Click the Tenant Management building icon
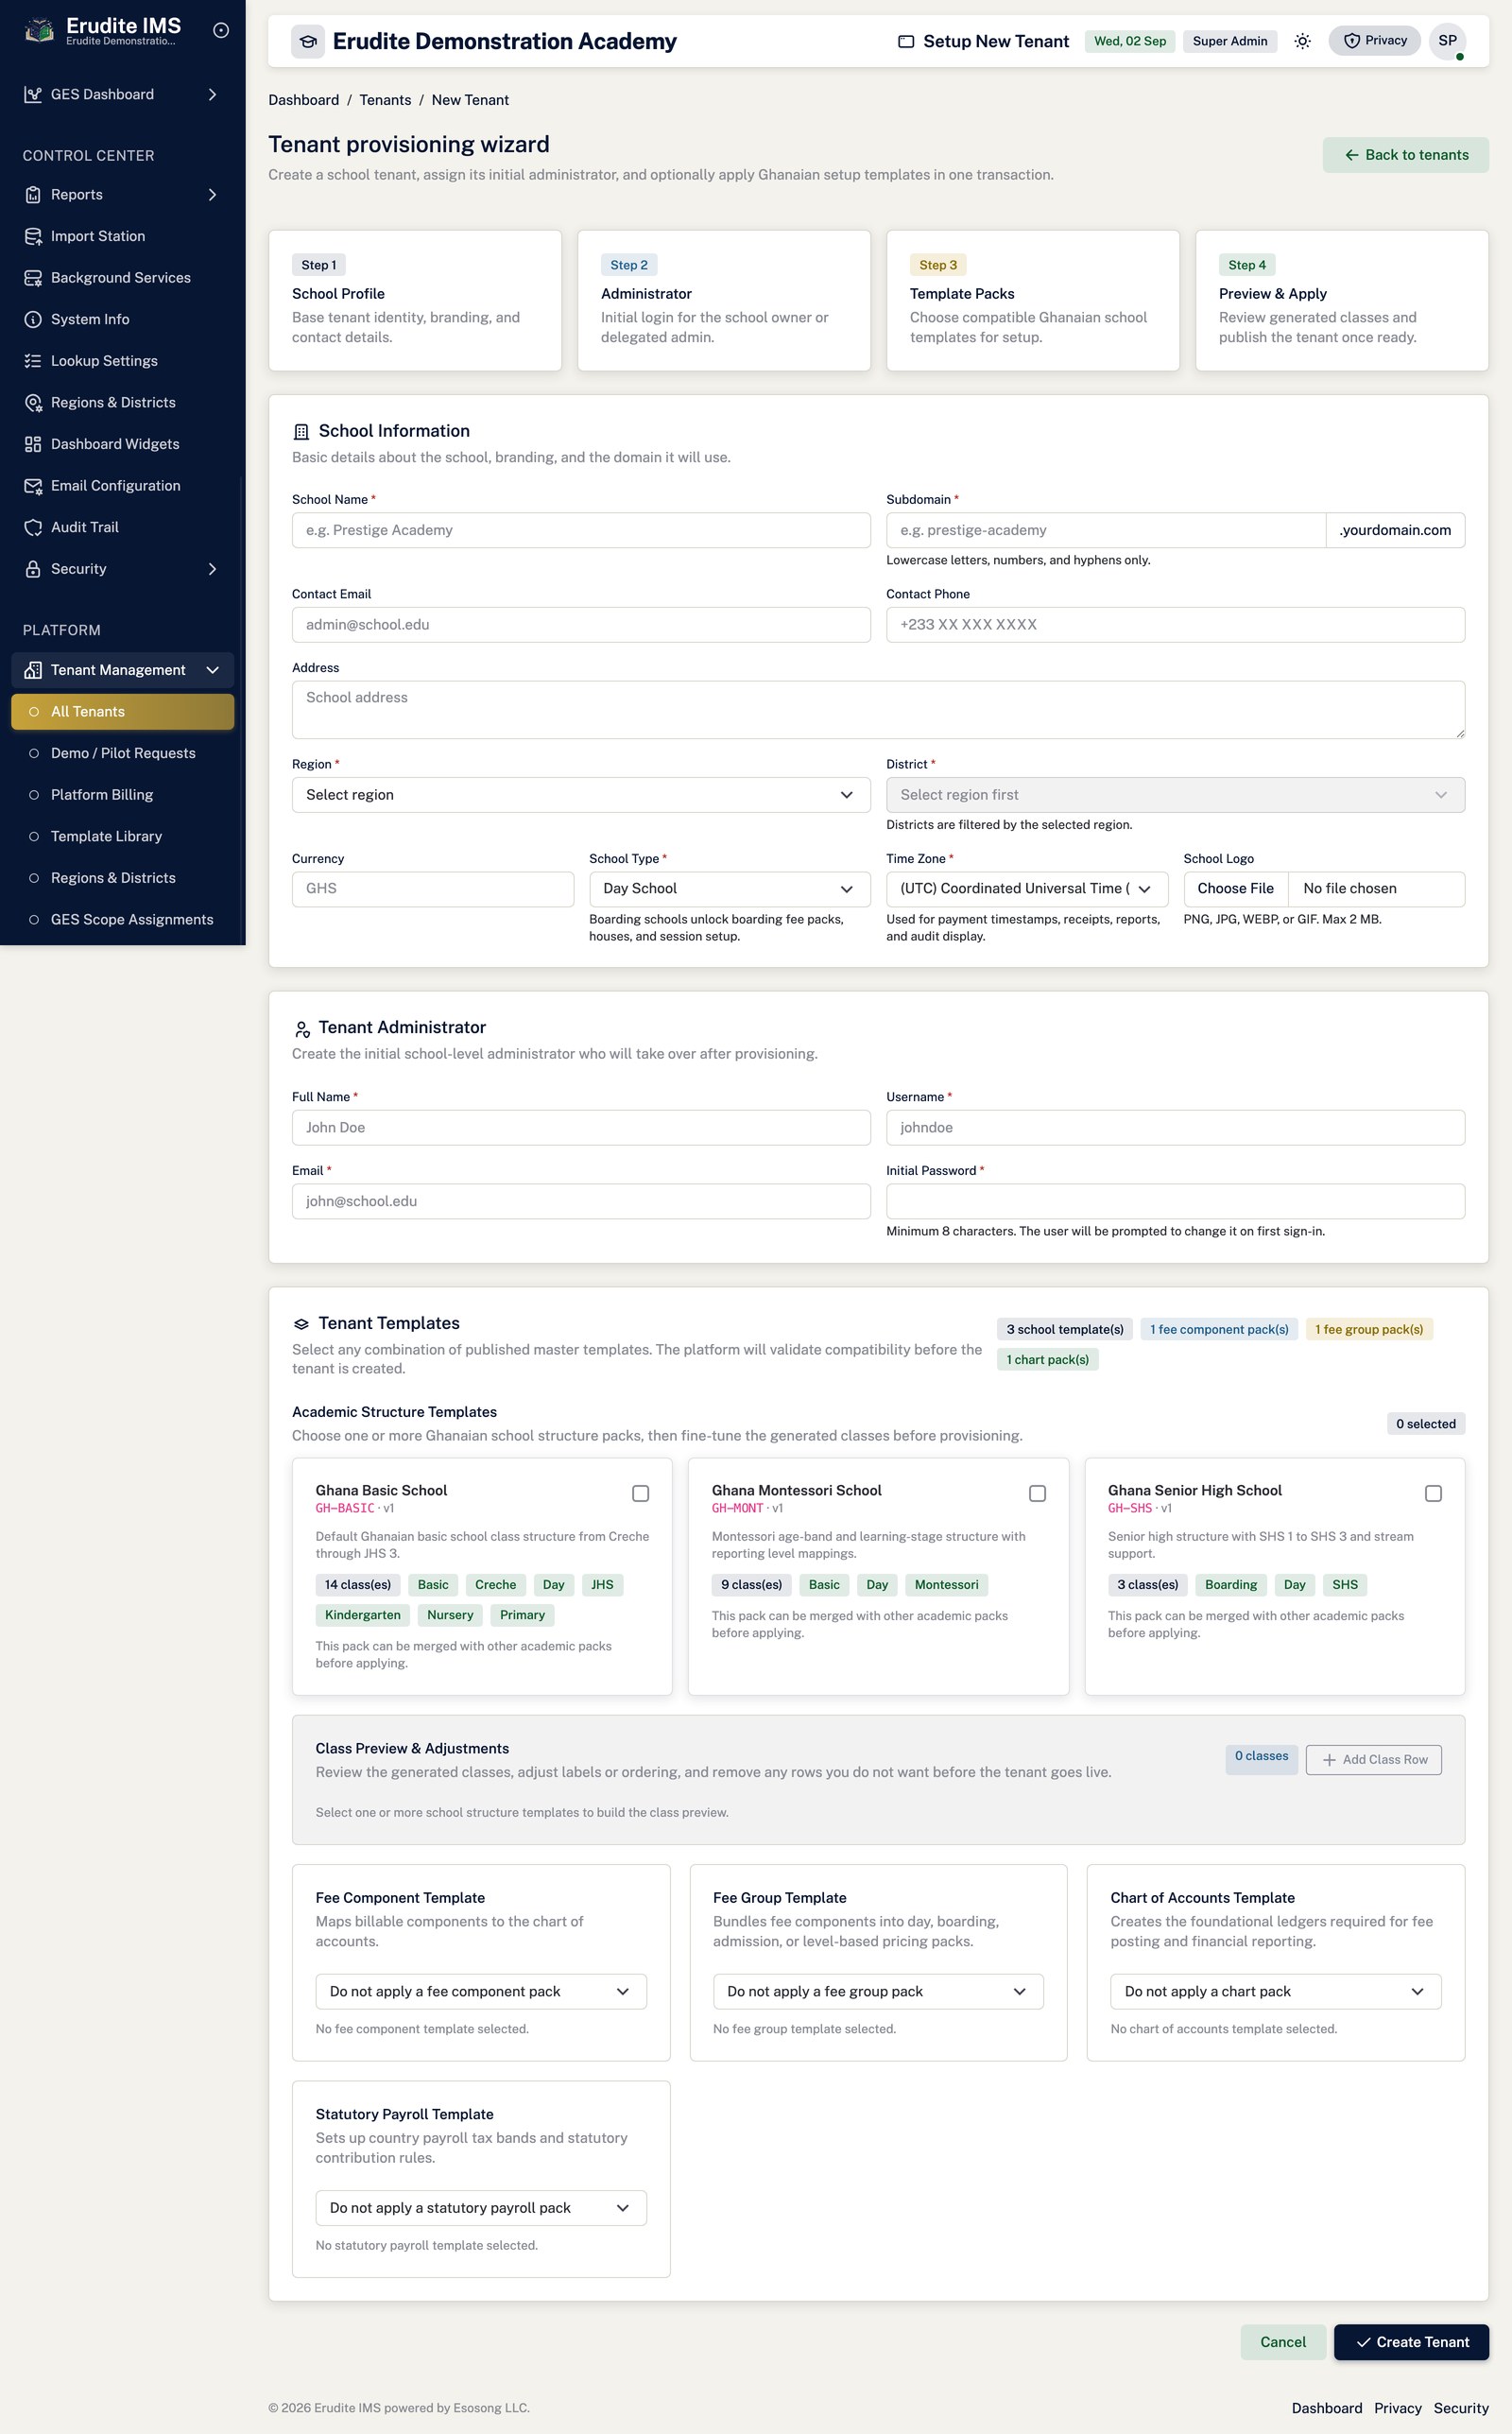 (x=33, y=670)
